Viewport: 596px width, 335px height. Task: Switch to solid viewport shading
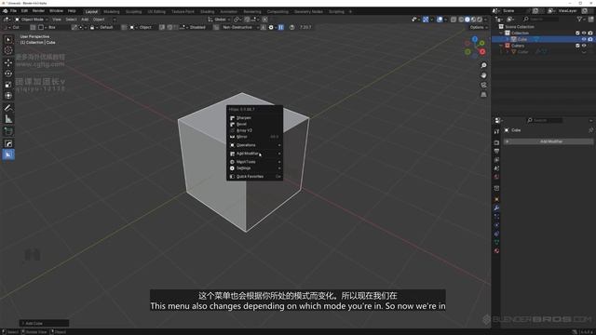[467, 20]
